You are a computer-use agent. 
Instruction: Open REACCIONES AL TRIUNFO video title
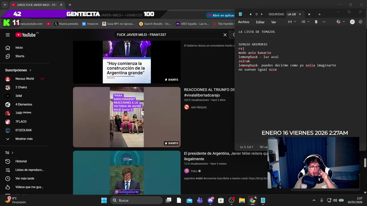click(209, 92)
